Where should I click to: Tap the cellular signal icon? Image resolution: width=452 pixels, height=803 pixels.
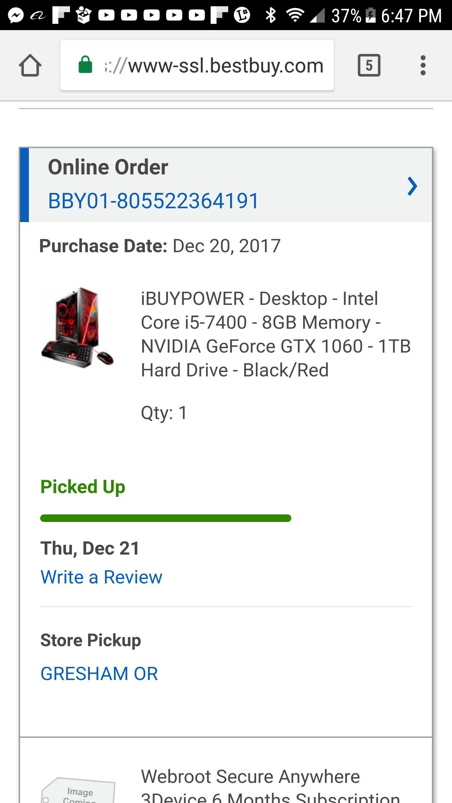point(317,15)
